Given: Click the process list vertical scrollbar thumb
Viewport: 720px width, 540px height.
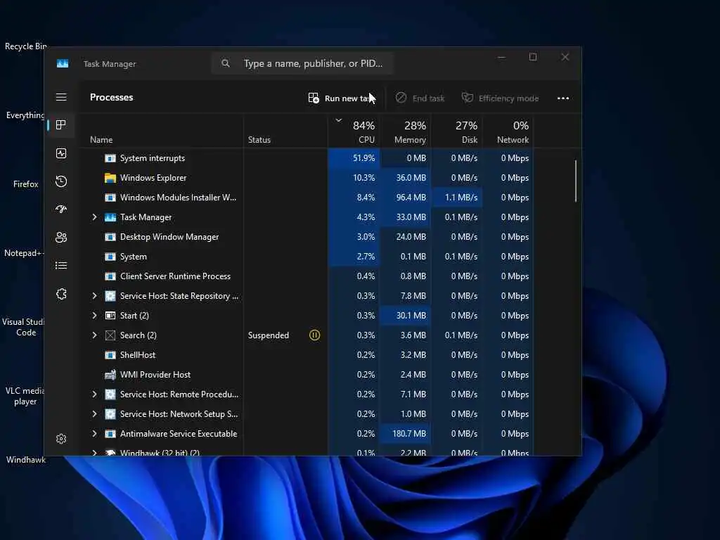Looking at the screenshot, I should tap(575, 181).
